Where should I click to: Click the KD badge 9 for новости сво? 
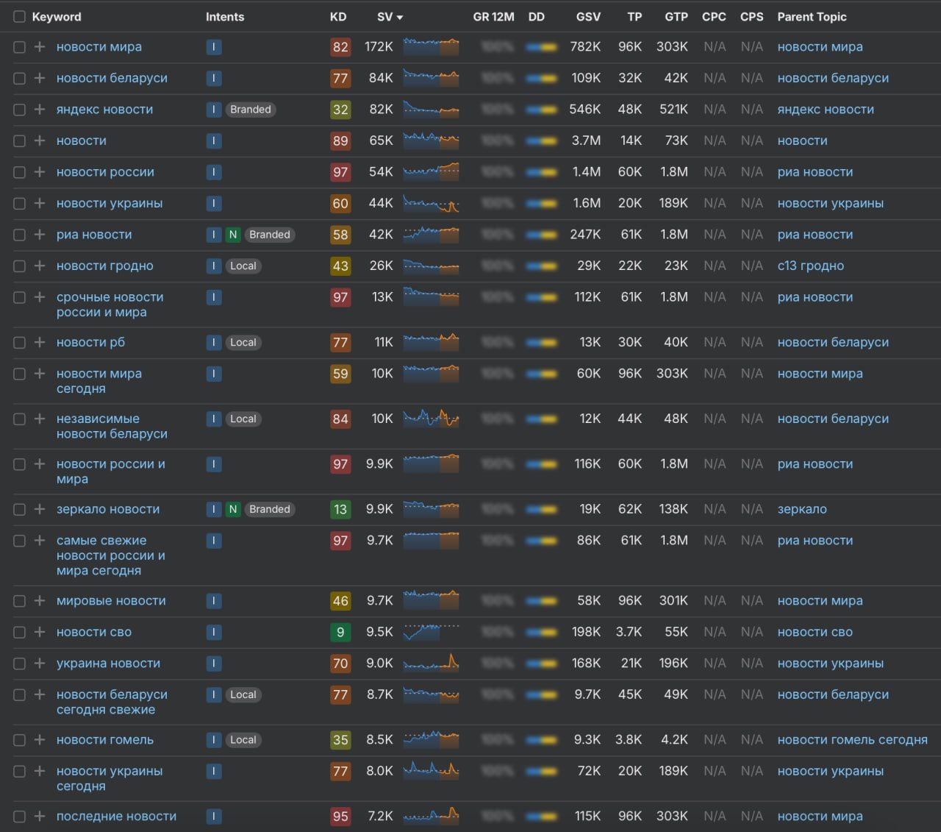click(340, 633)
